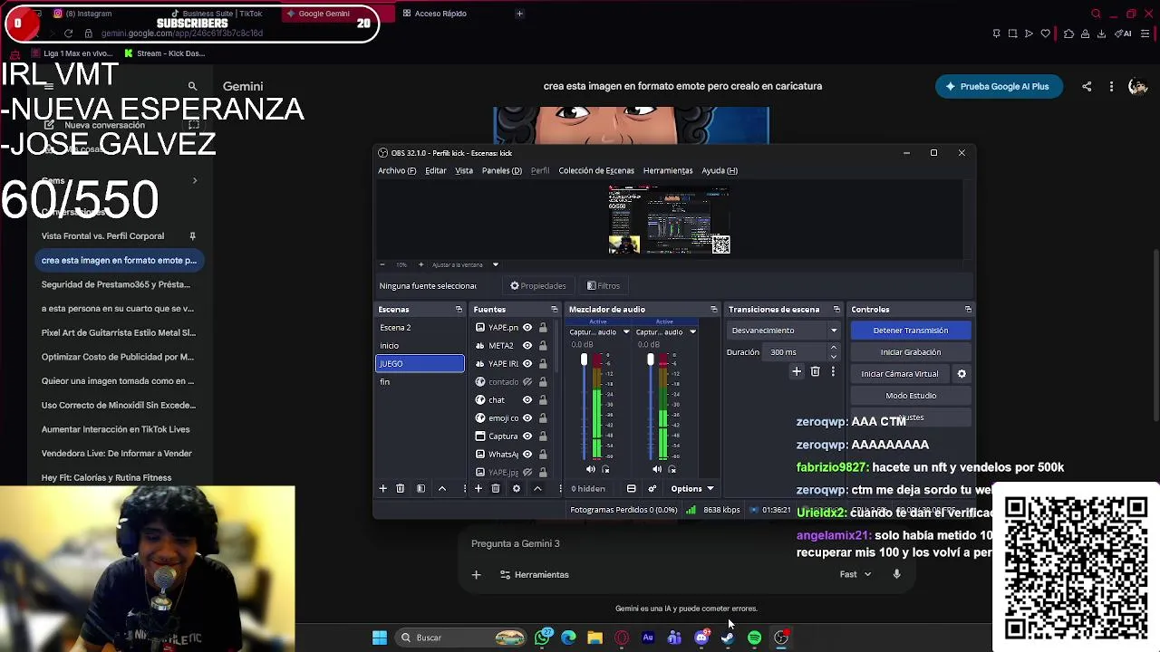The image size is (1160, 652).
Task: Remove selected scene with Escenas trash icon
Action: [x=400, y=489]
